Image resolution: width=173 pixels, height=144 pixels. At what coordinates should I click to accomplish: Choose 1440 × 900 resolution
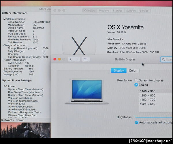[x=156, y=91]
